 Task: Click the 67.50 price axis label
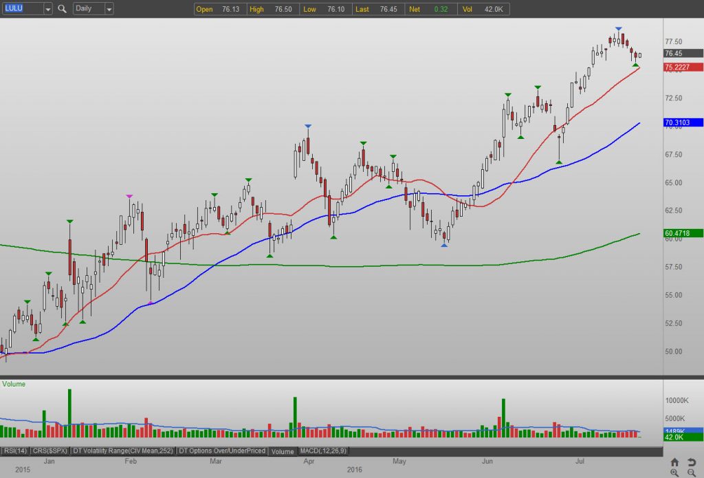[x=674, y=155]
